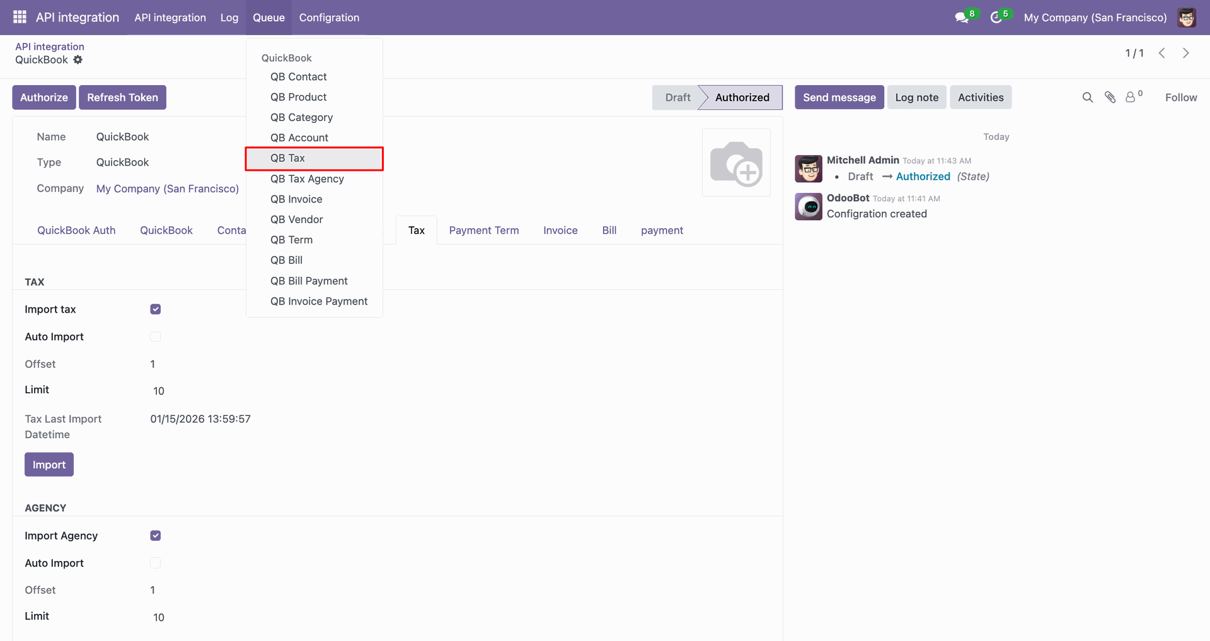This screenshot has height=641, width=1210.
Task: Choose QB Invoice Payment from the Queue menu
Action: click(314, 301)
